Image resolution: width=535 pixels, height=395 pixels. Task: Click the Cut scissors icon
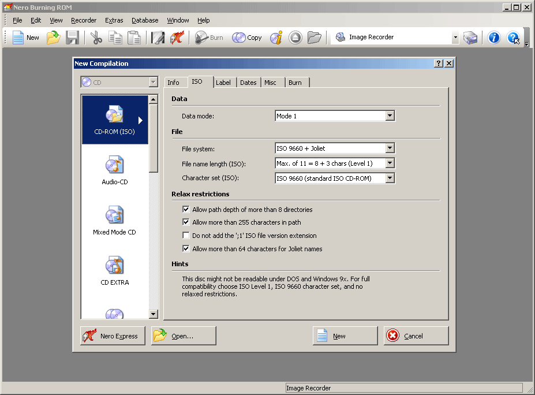click(96, 37)
